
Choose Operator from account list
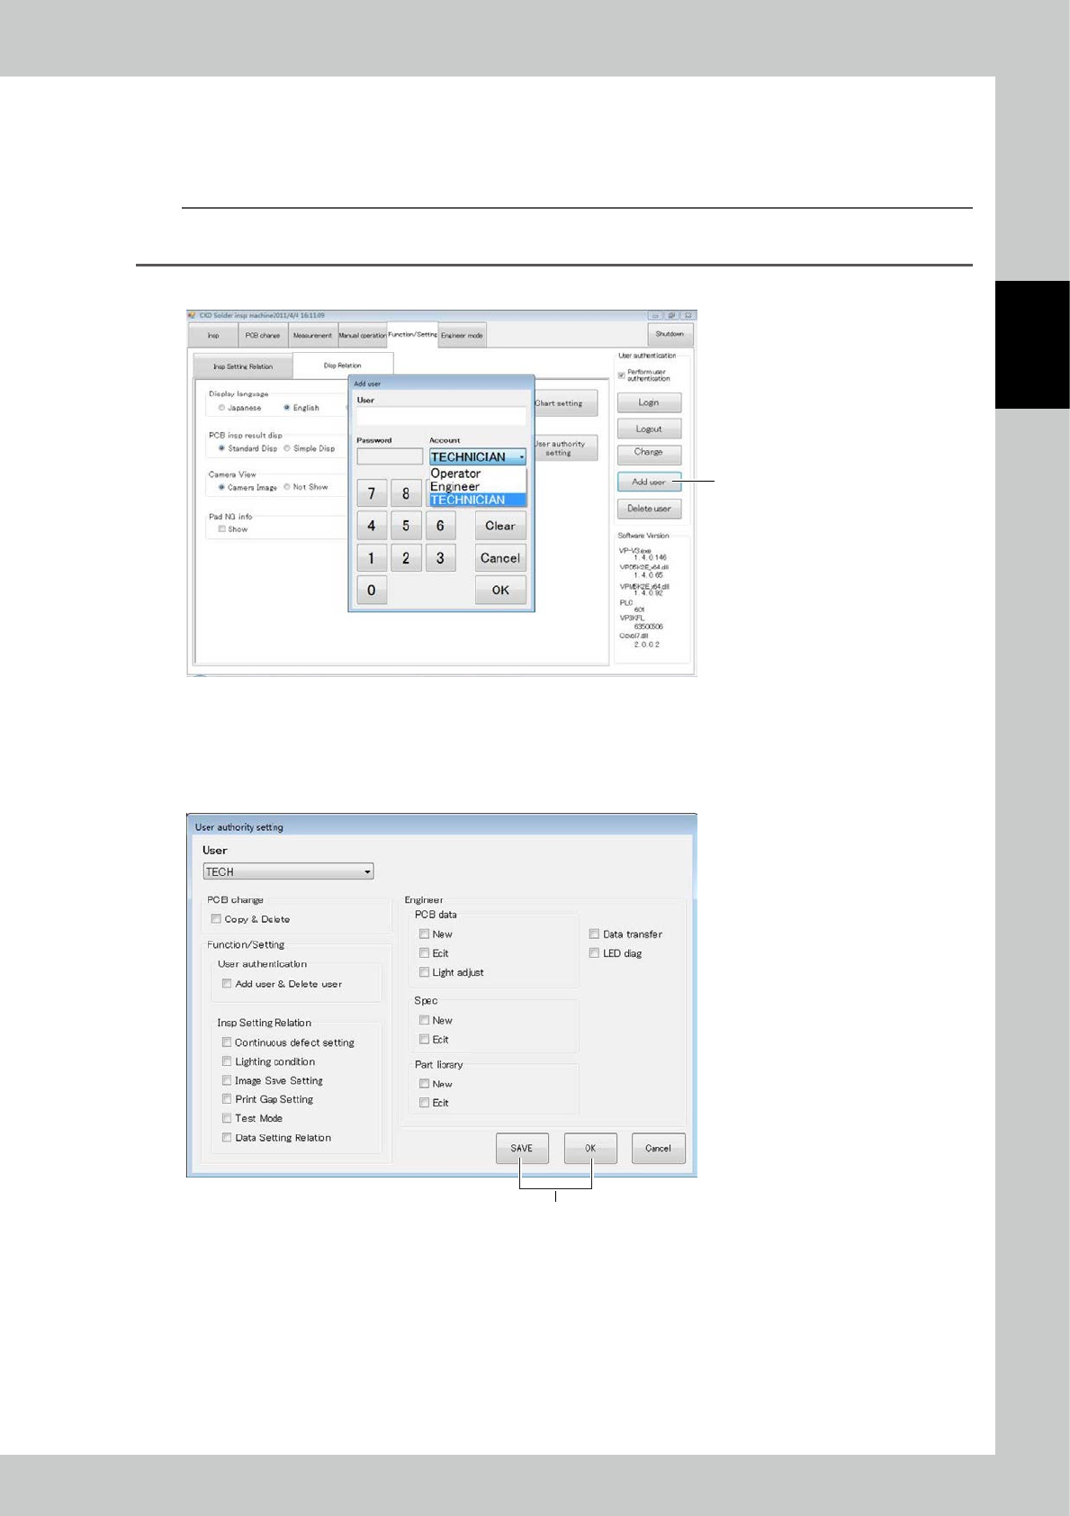478,474
